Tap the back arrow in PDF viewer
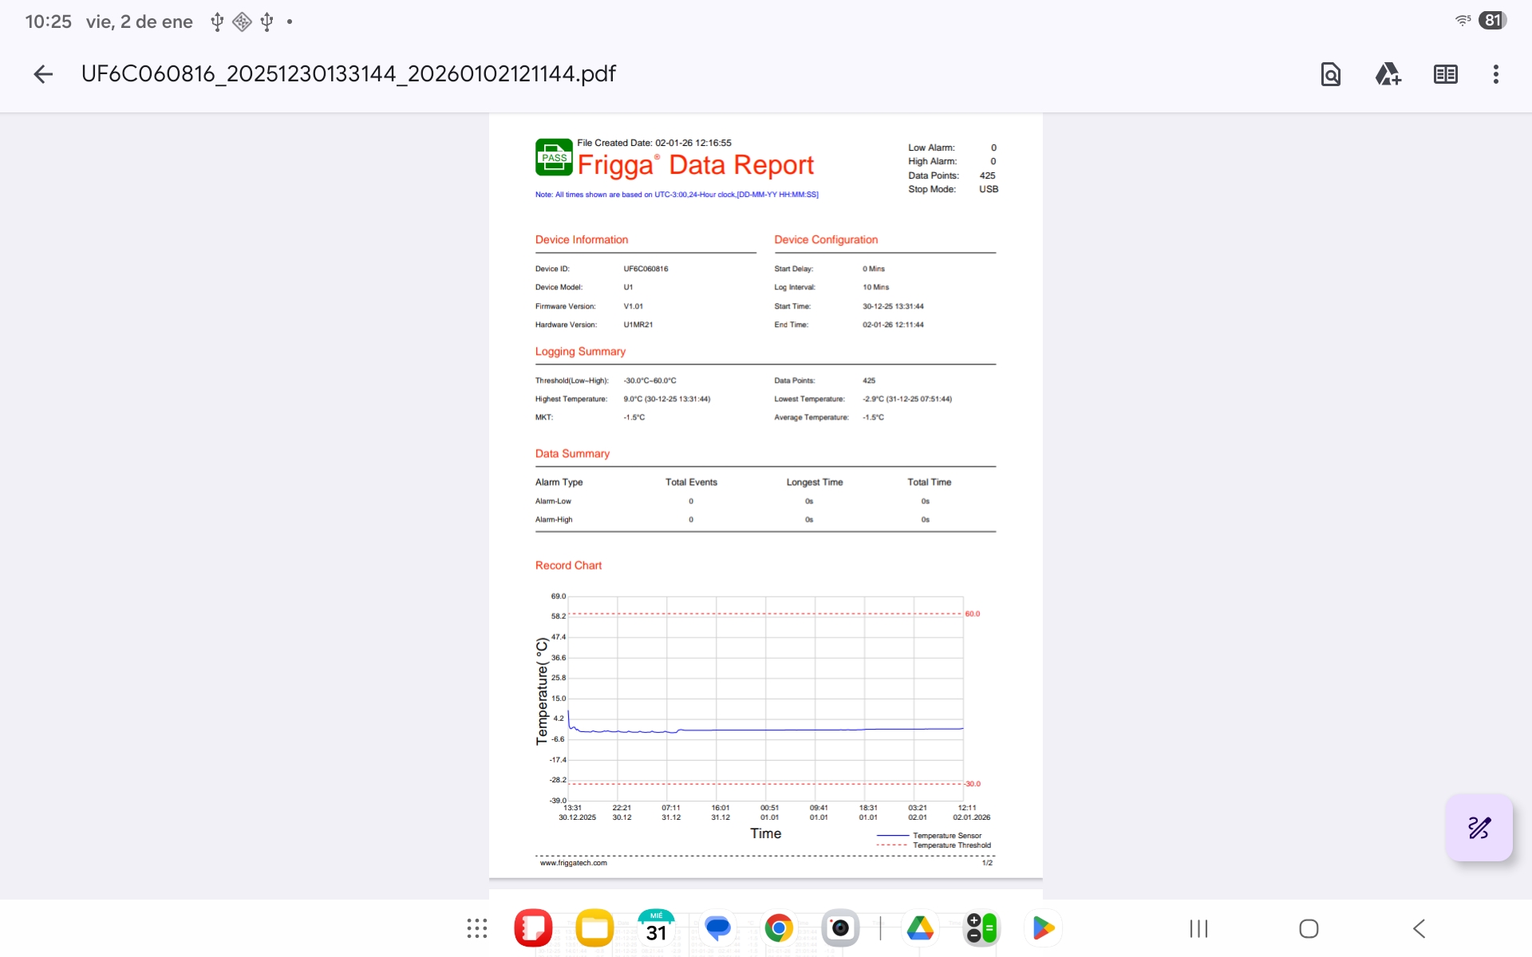 43,74
